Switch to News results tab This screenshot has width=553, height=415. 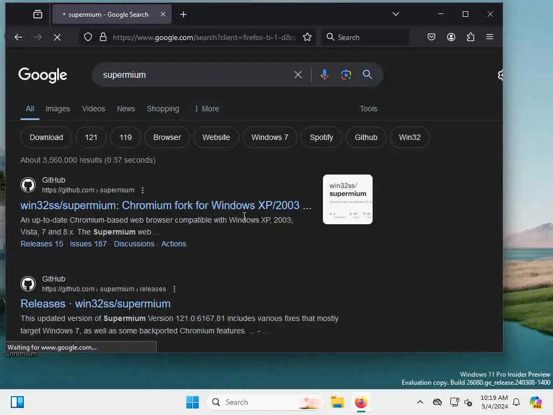(x=126, y=109)
